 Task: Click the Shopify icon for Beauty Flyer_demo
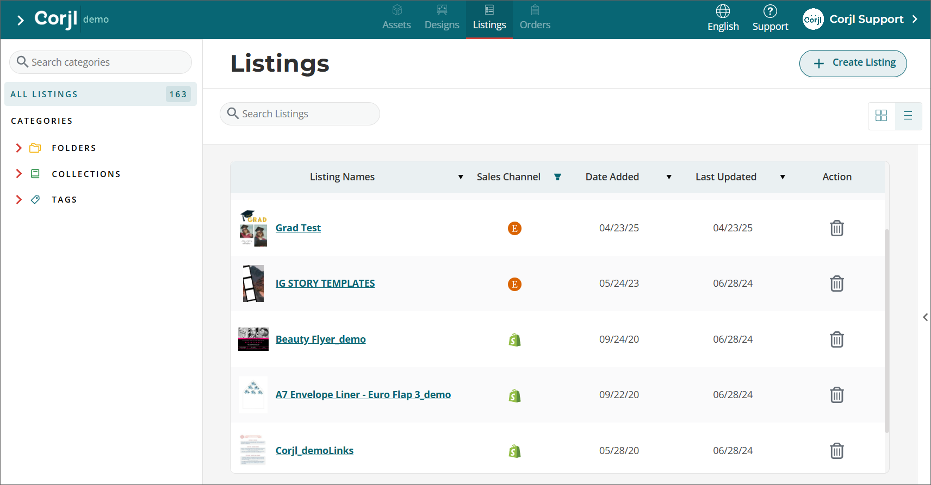pyautogui.click(x=514, y=340)
